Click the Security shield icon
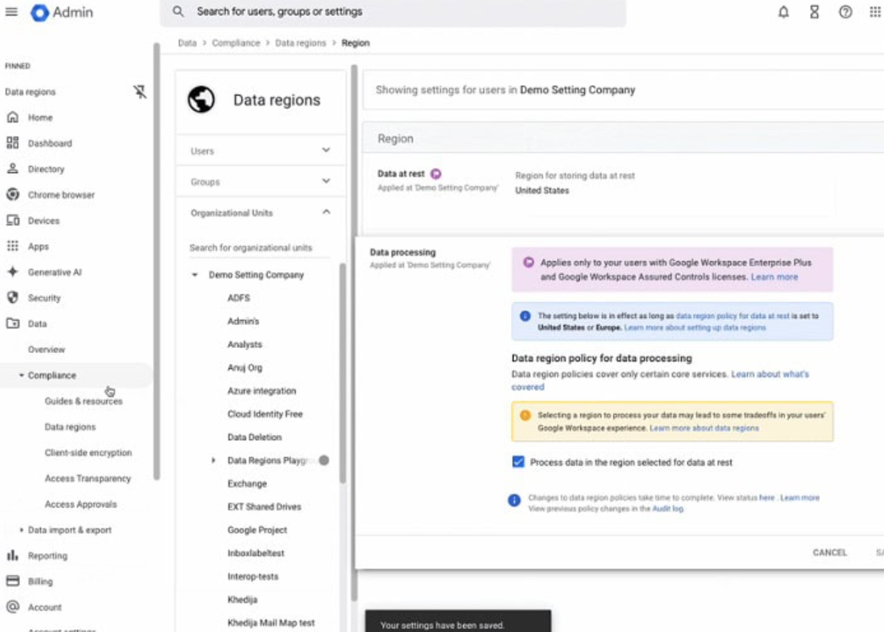The width and height of the screenshot is (884, 632). (x=13, y=298)
